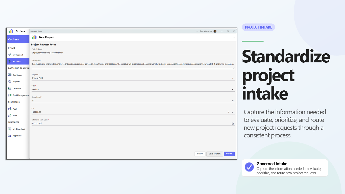The width and height of the screenshot is (345, 194).
Task: Go to Approvals in the Timesheet section
Action: click(18, 136)
